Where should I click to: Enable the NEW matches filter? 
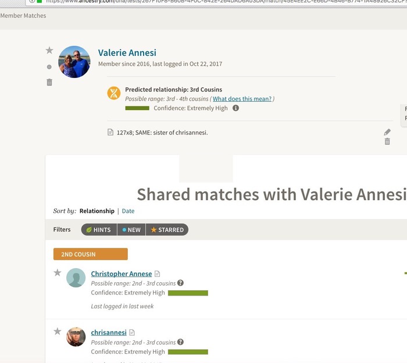click(x=131, y=230)
